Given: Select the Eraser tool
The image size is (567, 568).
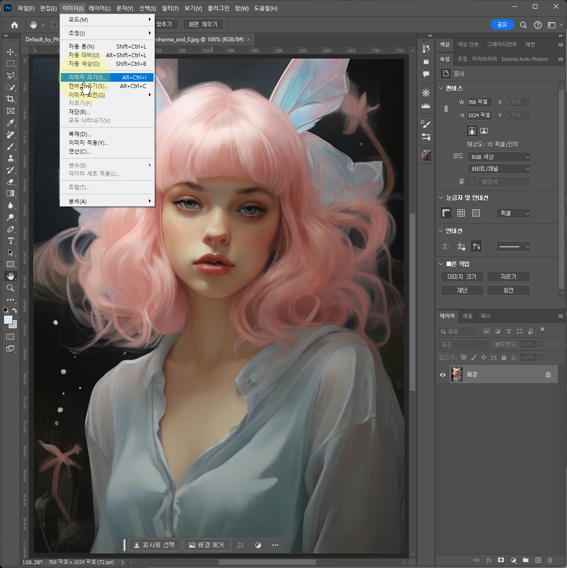Looking at the screenshot, I should pyautogui.click(x=10, y=182).
